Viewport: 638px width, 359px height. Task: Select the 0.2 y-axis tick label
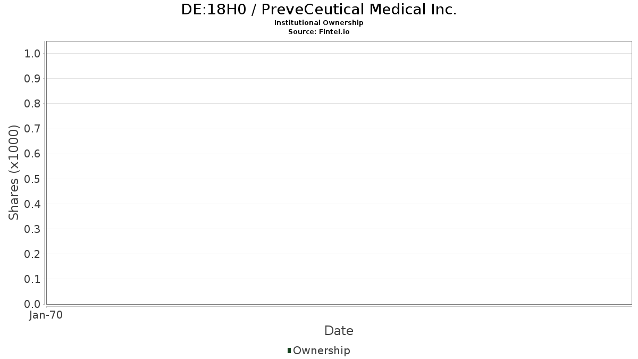click(32, 254)
